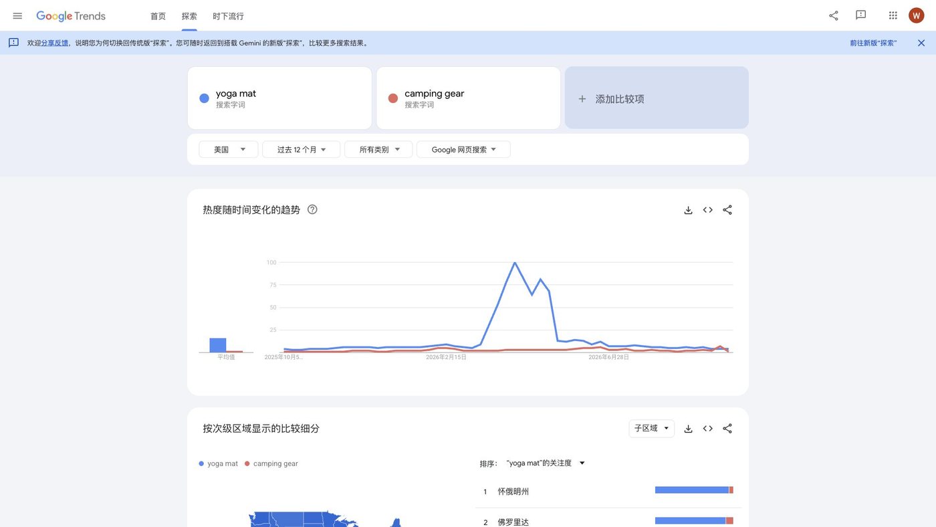Share the subregion breakdown
Screen dimensions: 936x527
click(727, 429)
